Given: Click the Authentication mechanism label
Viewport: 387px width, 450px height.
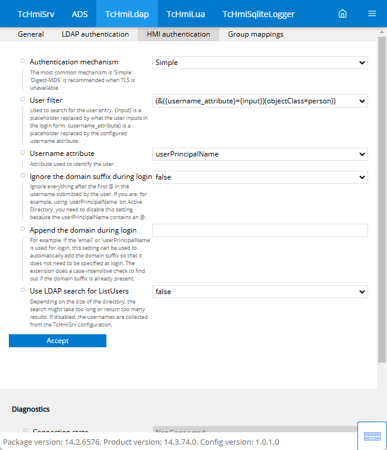Looking at the screenshot, I should [x=74, y=61].
